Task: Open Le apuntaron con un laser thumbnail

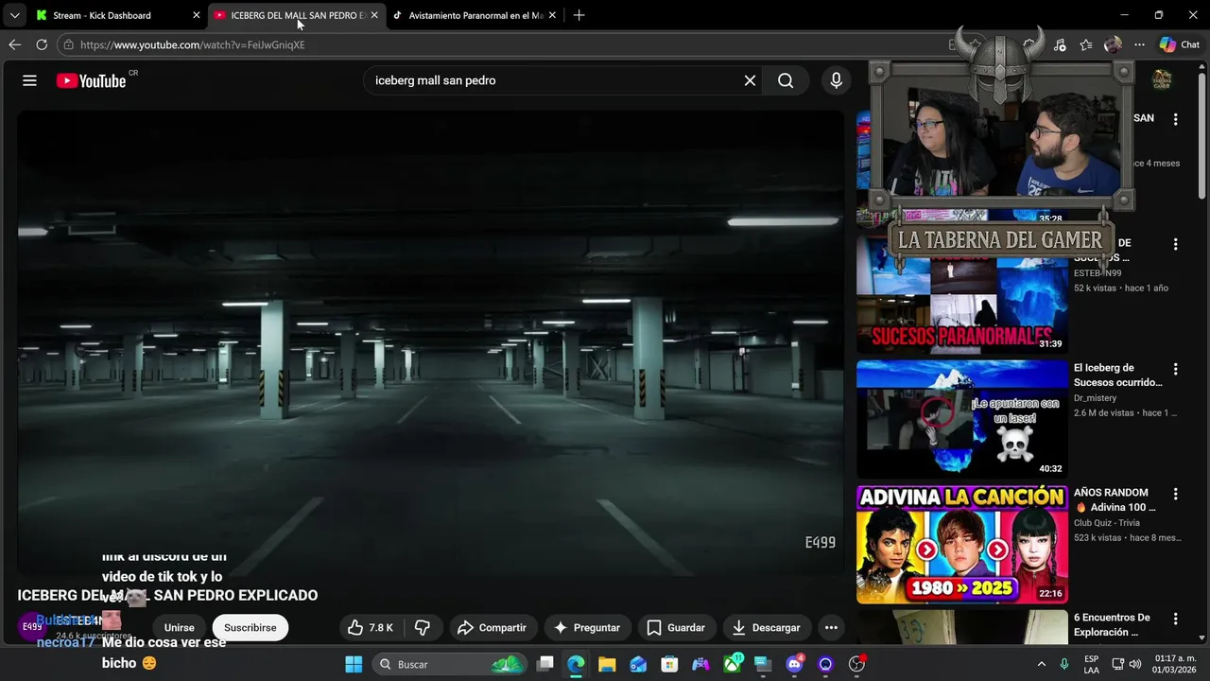Action: (961, 419)
